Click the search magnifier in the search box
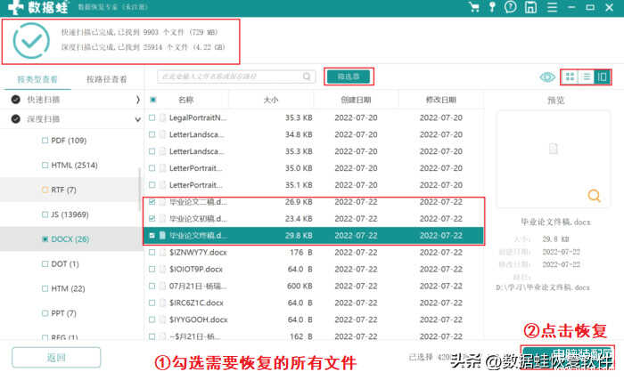This screenshot has height=380, width=624. [307, 77]
